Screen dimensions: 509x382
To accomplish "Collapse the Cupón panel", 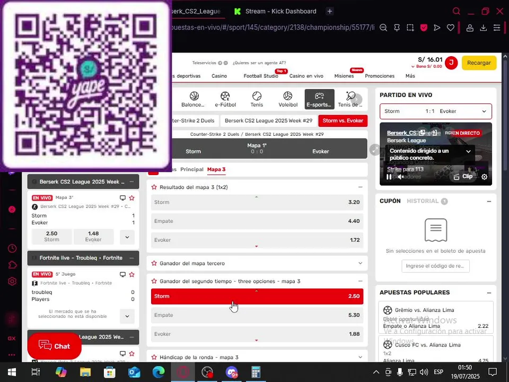I will 489,202.
